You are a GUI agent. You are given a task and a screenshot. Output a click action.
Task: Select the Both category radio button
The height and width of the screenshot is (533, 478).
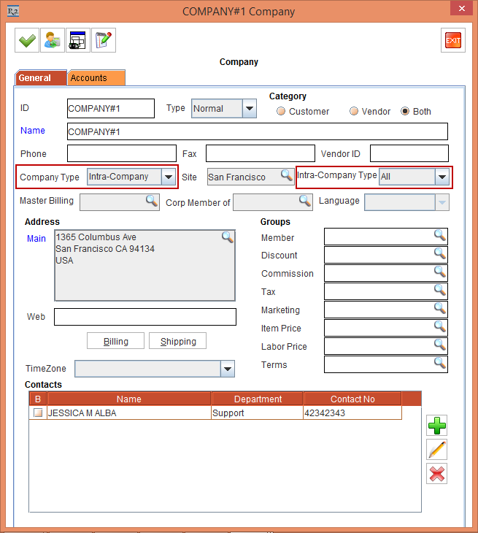(405, 111)
